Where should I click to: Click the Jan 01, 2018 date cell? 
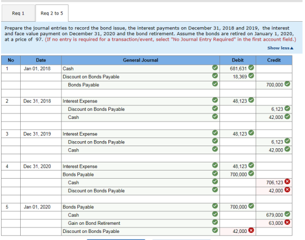41,68
